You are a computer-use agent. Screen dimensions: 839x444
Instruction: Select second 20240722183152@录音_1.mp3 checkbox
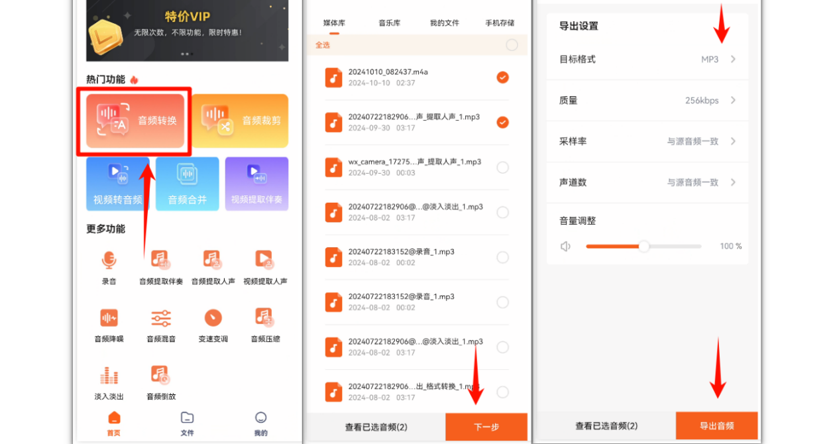pos(502,302)
